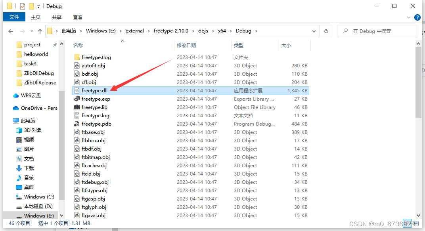
Task: Select external in the address breadcrumb
Action: (135, 31)
